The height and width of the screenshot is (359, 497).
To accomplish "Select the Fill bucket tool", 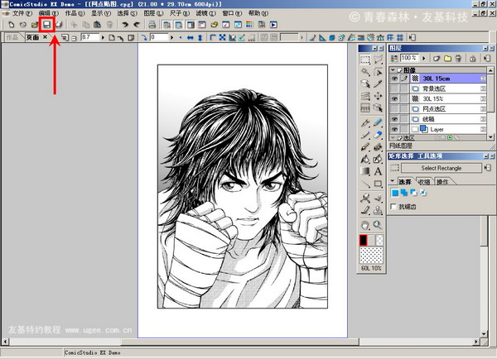I will pos(365,159).
